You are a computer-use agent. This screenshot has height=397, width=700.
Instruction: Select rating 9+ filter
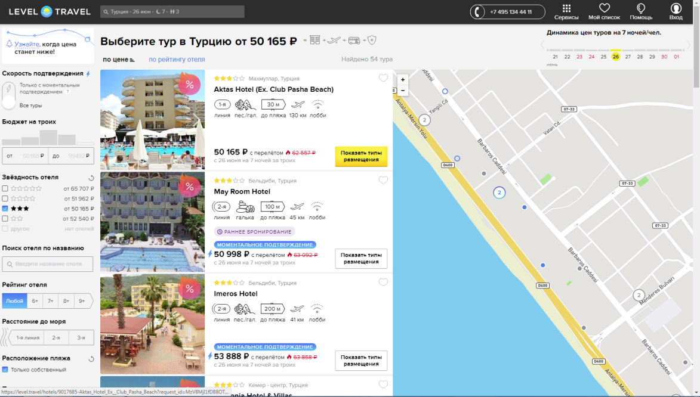pyautogui.click(x=82, y=300)
